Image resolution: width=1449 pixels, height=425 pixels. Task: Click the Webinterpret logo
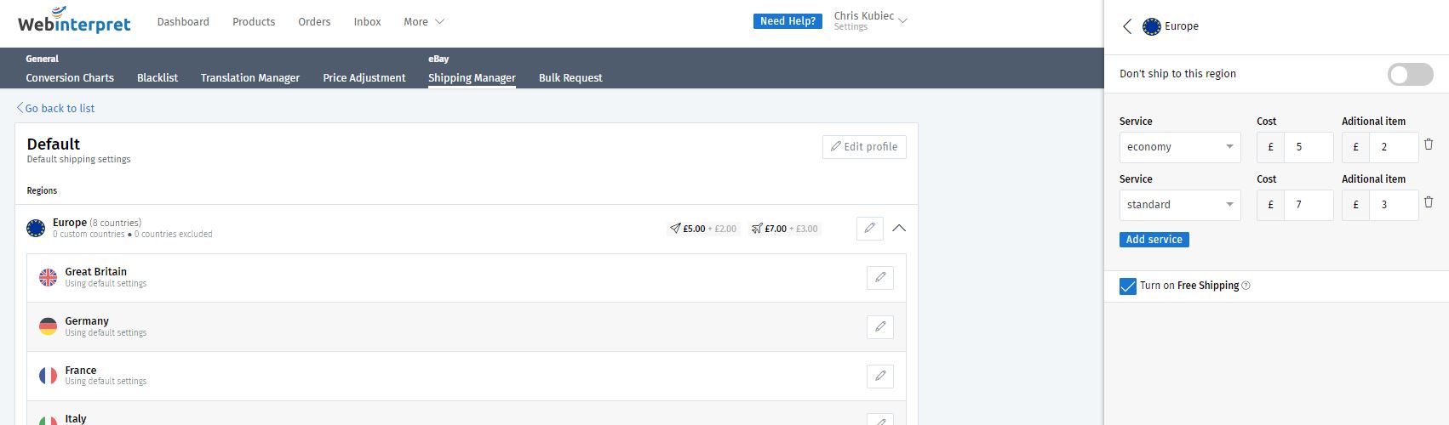tap(74, 20)
